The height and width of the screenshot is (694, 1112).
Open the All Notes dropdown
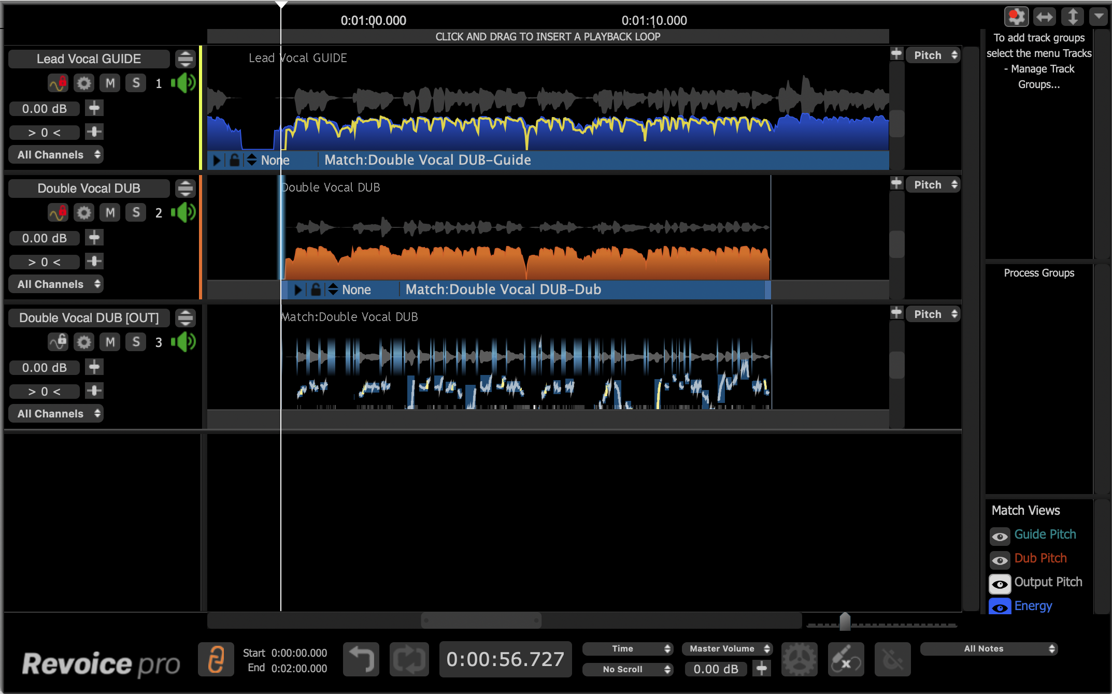[988, 648]
